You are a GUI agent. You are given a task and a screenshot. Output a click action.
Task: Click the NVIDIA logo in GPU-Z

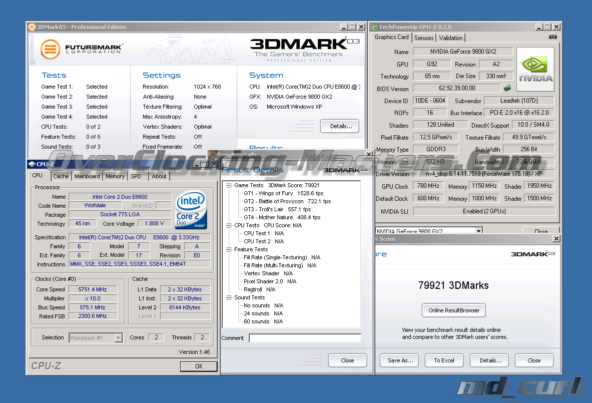point(535,70)
